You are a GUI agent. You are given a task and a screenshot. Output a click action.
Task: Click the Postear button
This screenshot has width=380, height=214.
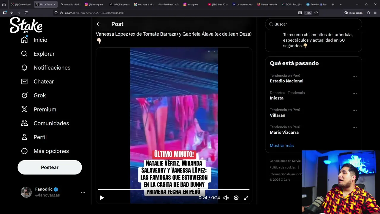tap(50, 167)
